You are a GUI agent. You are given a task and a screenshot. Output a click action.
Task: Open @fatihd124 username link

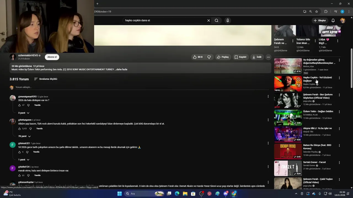(x=24, y=167)
